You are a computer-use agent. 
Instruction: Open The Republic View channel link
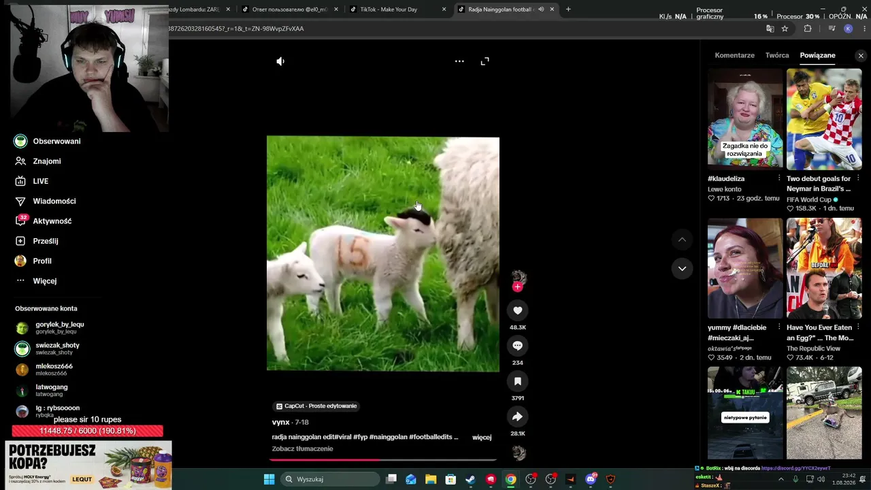[x=813, y=348]
